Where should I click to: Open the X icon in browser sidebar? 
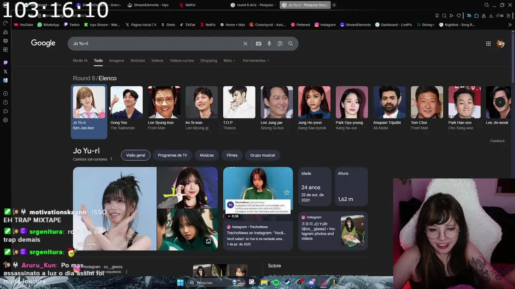coord(5,71)
